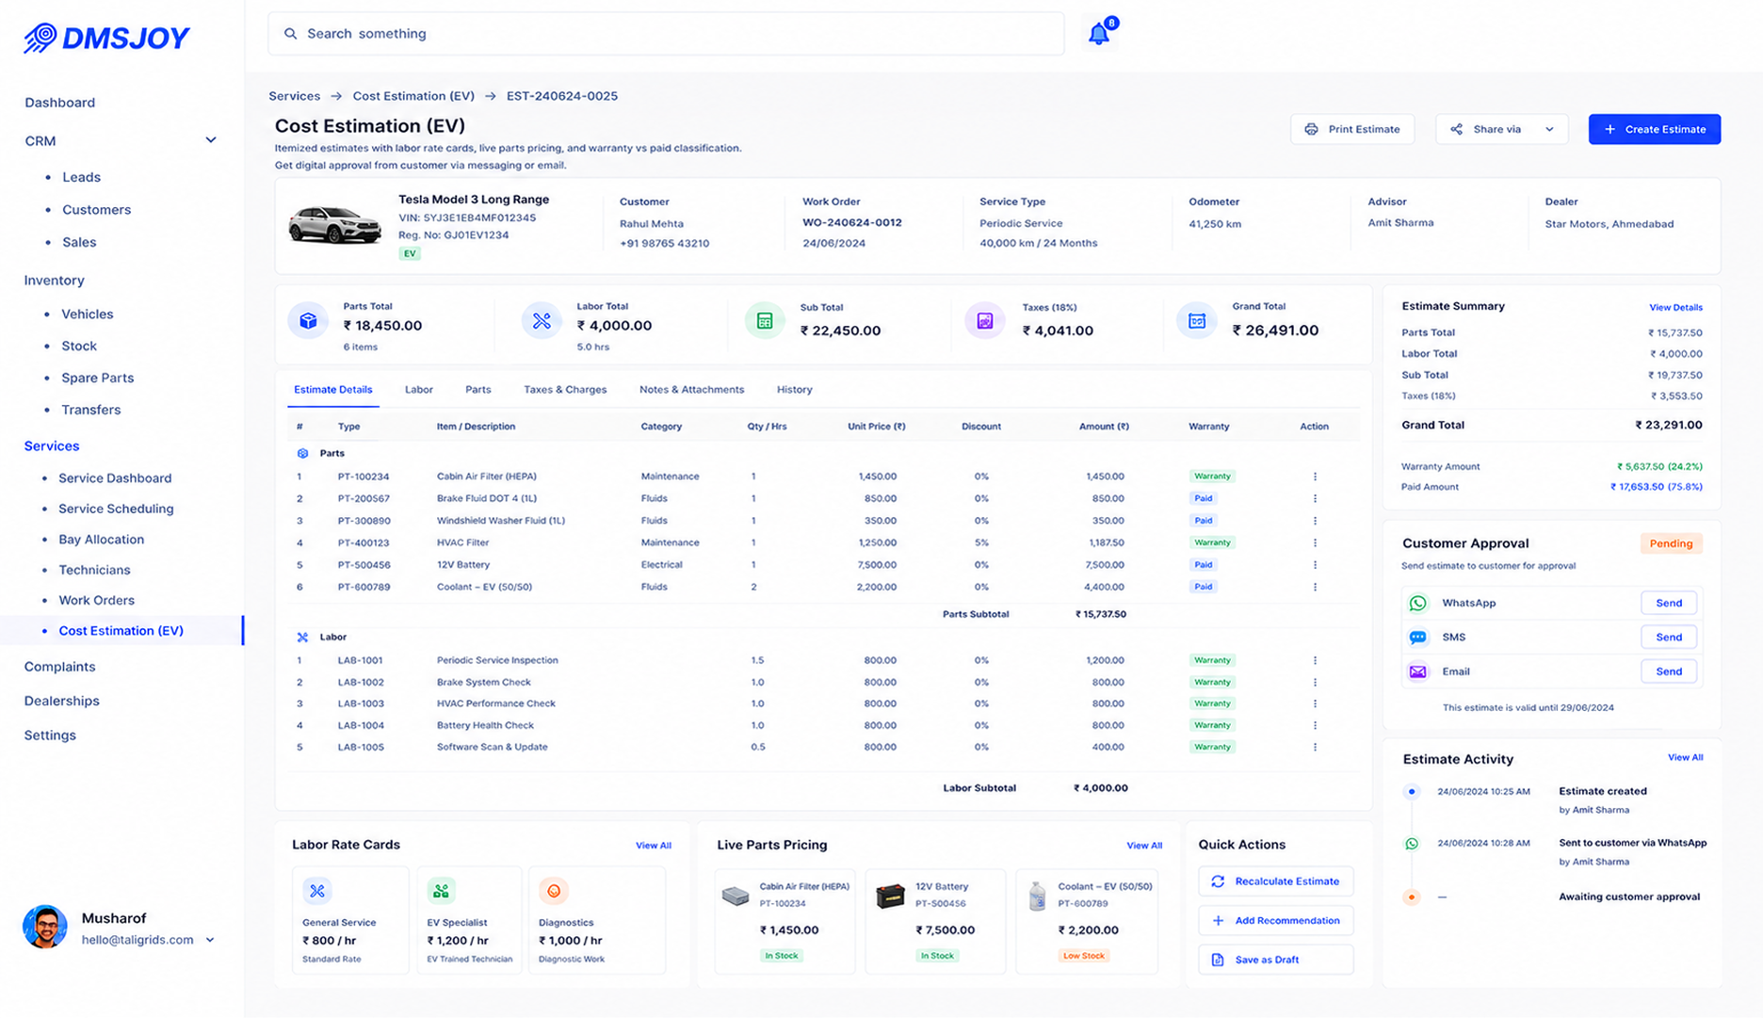
Task: Open Dashboard in the sidebar
Action: coord(59,103)
